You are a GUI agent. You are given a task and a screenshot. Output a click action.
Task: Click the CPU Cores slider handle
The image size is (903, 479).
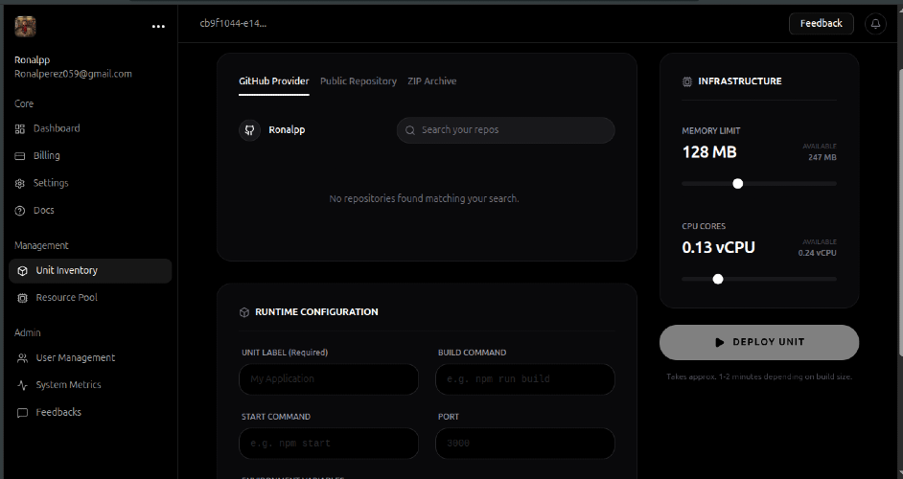tap(718, 279)
